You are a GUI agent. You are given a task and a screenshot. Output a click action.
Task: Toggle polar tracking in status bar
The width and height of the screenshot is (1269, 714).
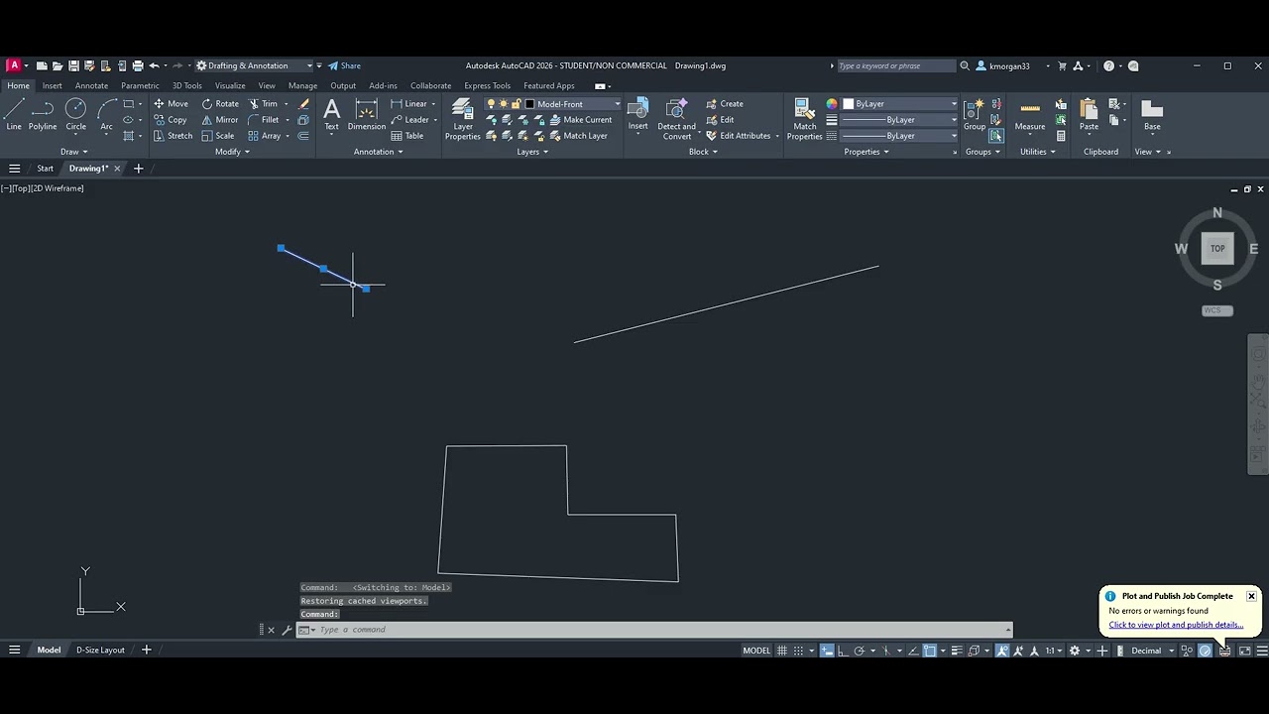pyautogui.click(x=859, y=651)
